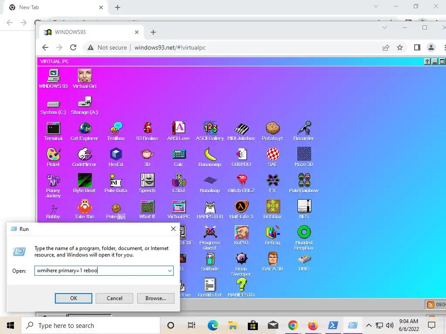Image resolution: width=446 pixels, height=334 pixels.
Task: Click the Virtual PC help question button
Action: (x=427, y=62)
